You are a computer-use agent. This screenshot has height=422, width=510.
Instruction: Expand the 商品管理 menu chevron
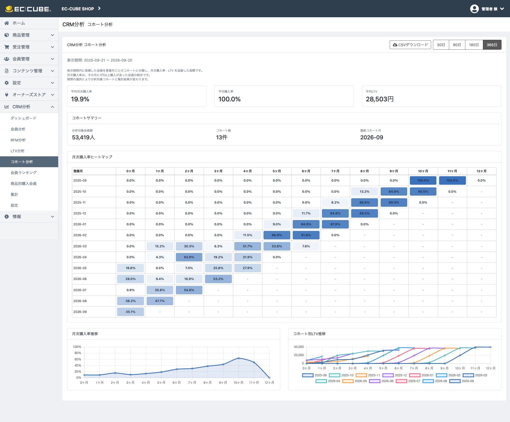tap(53, 35)
